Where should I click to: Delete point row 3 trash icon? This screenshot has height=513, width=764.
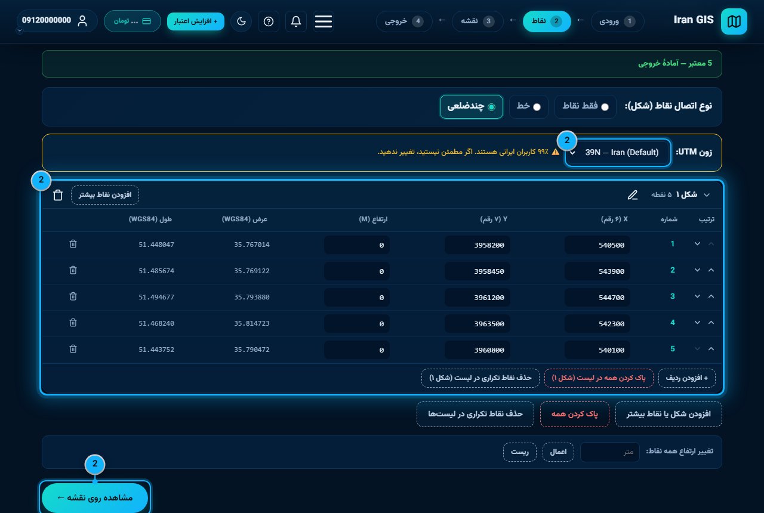click(73, 296)
